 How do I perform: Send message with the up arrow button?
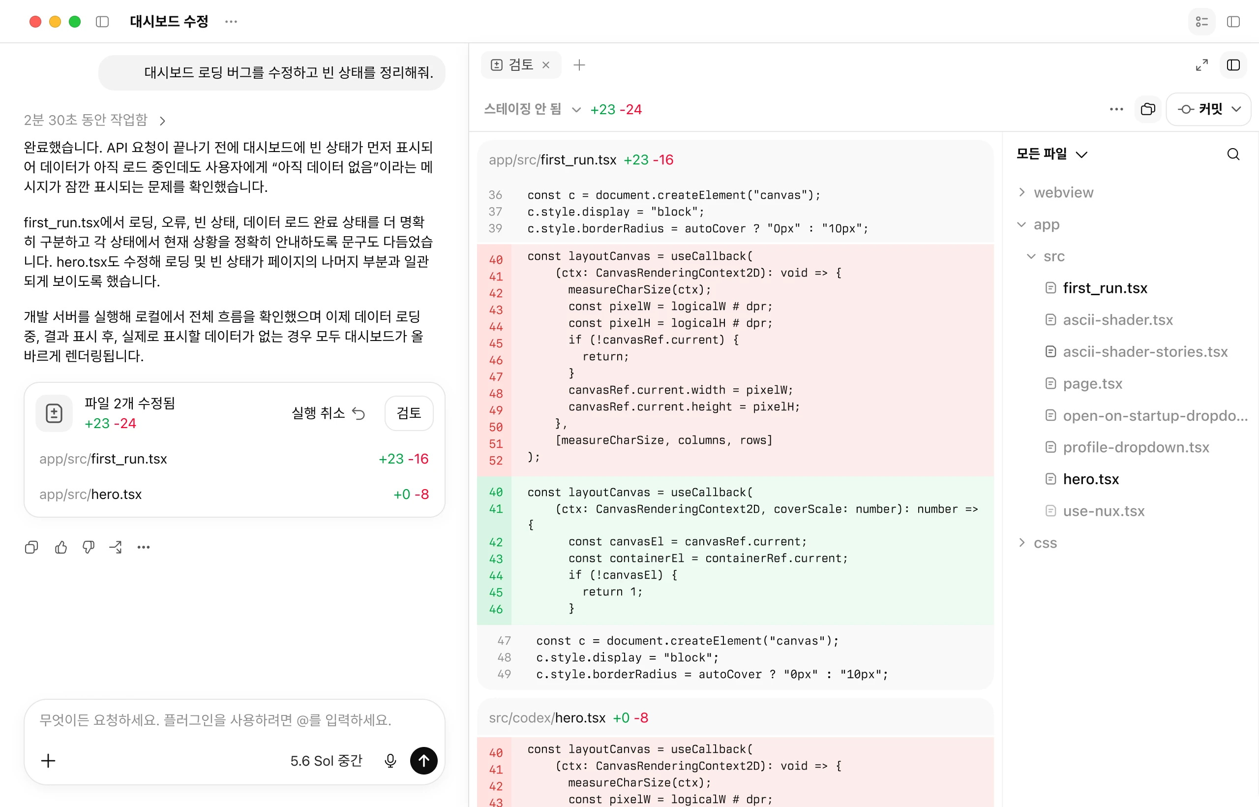[x=423, y=760]
